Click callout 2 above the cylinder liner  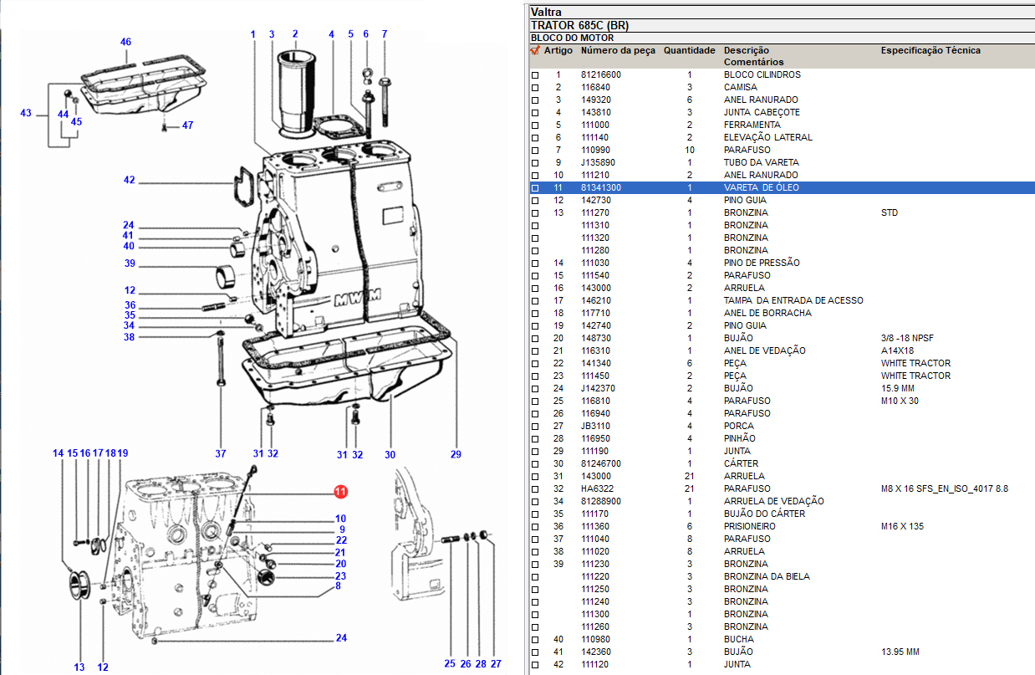[x=294, y=33]
